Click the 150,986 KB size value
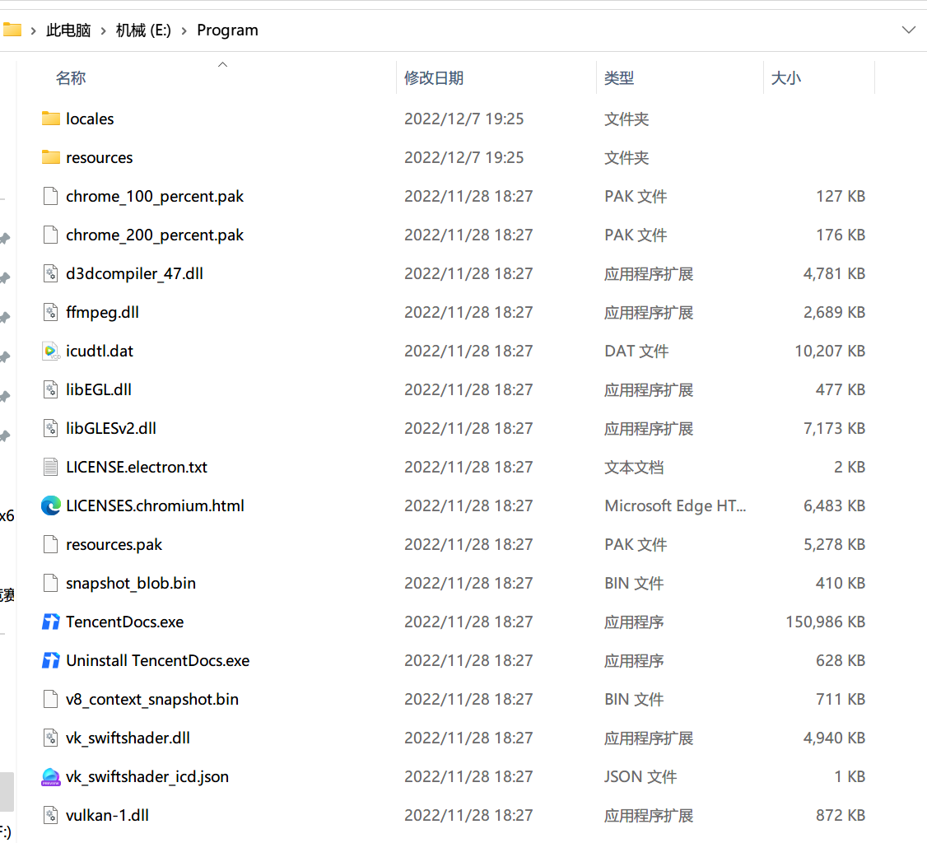927x843 pixels. 825,622
